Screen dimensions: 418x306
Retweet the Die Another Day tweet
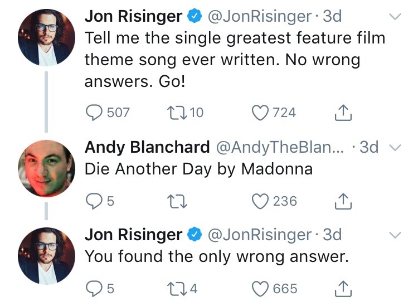[x=175, y=201]
